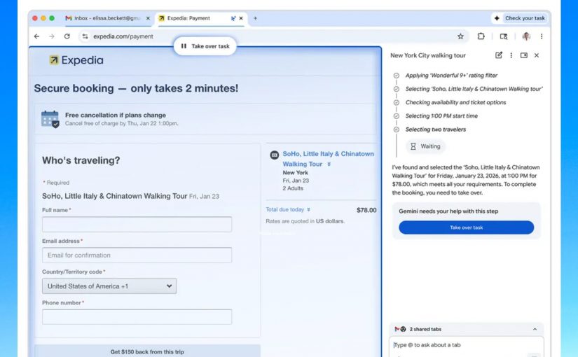Click the 2 Adults text

293,188
